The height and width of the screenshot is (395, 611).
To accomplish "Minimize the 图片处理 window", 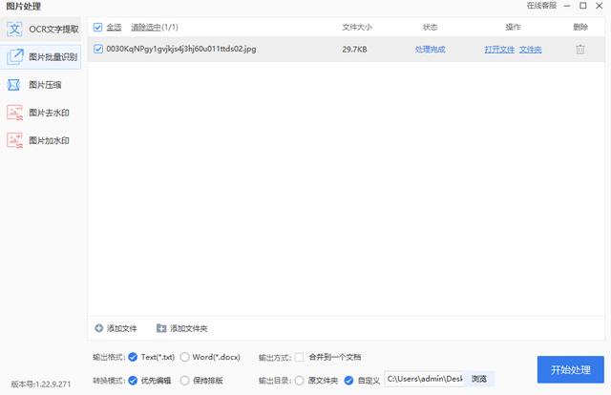I will tap(567, 6).
